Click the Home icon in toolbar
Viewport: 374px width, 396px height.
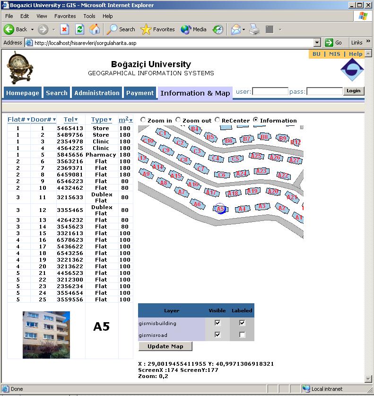[95, 29]
